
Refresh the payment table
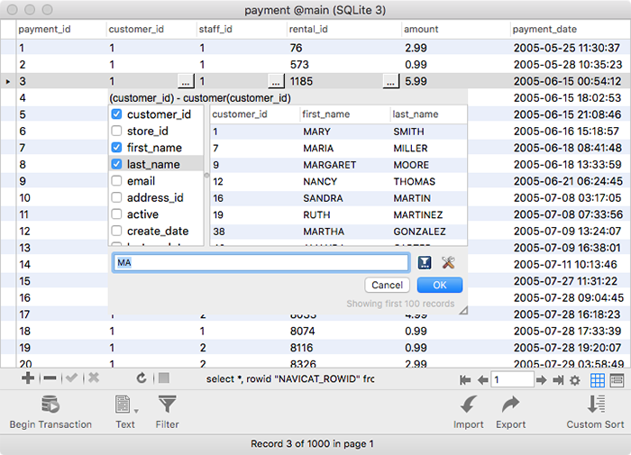pos(142,378)
